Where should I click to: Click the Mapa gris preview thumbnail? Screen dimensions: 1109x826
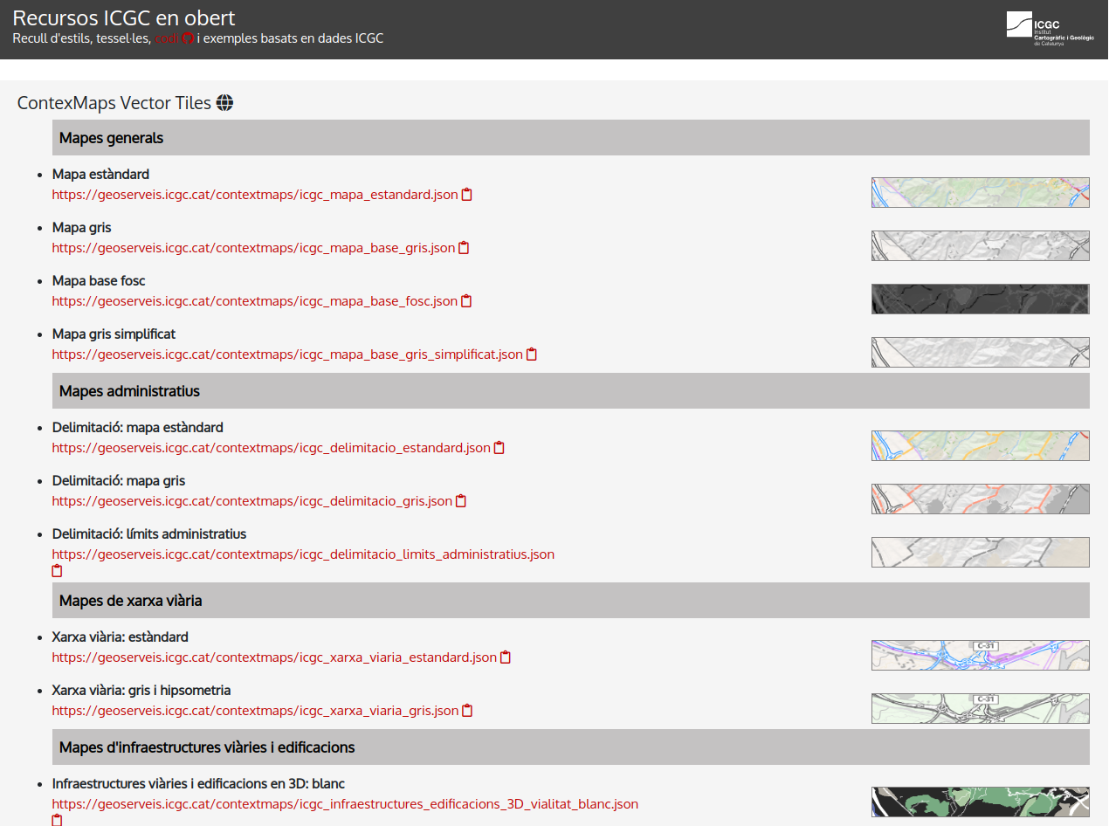tap(981, 245)
